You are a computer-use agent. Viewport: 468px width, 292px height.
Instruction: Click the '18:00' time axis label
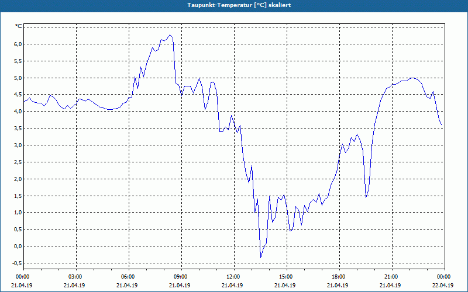point(339,276)
